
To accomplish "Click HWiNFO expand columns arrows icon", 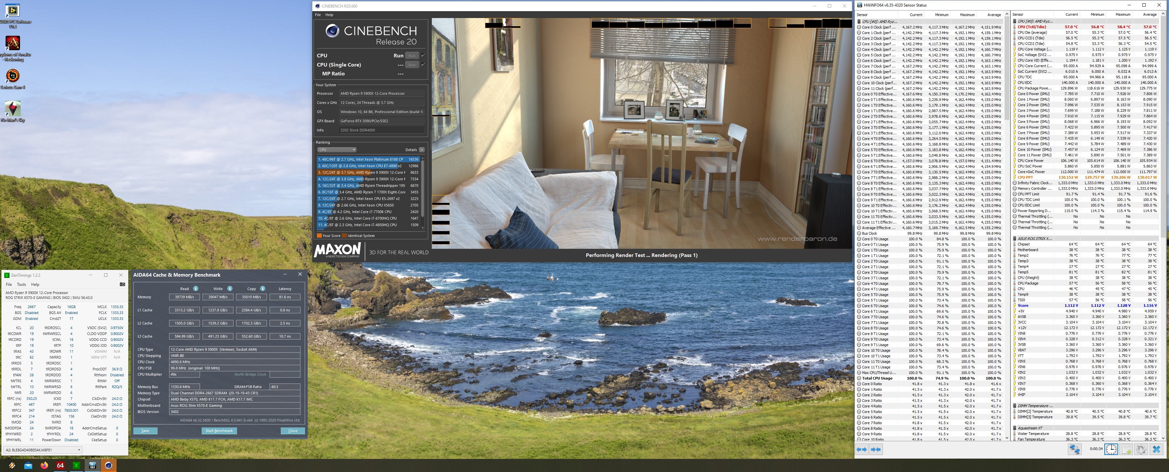I will point(861,449).
